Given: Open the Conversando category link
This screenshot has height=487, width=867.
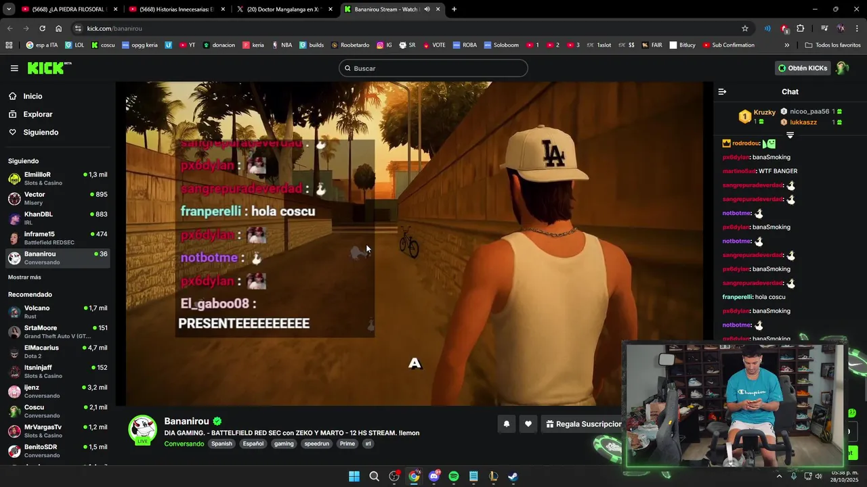Looking at the screenshot, I should 184,444.
